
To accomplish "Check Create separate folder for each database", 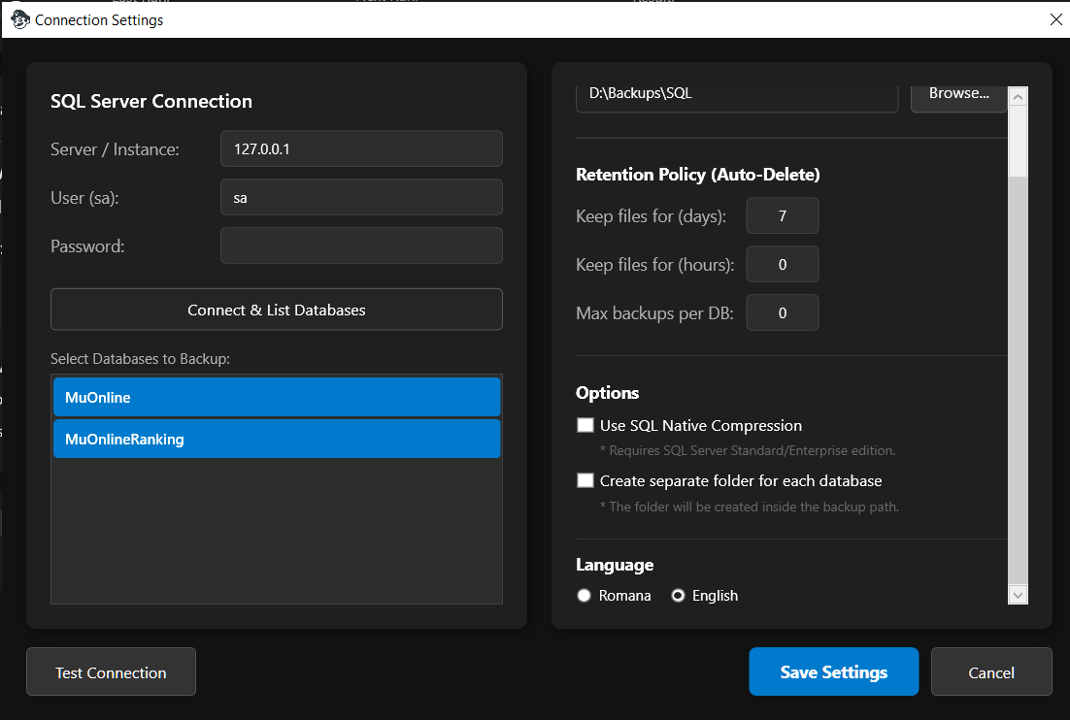I will tap(585, 480).
